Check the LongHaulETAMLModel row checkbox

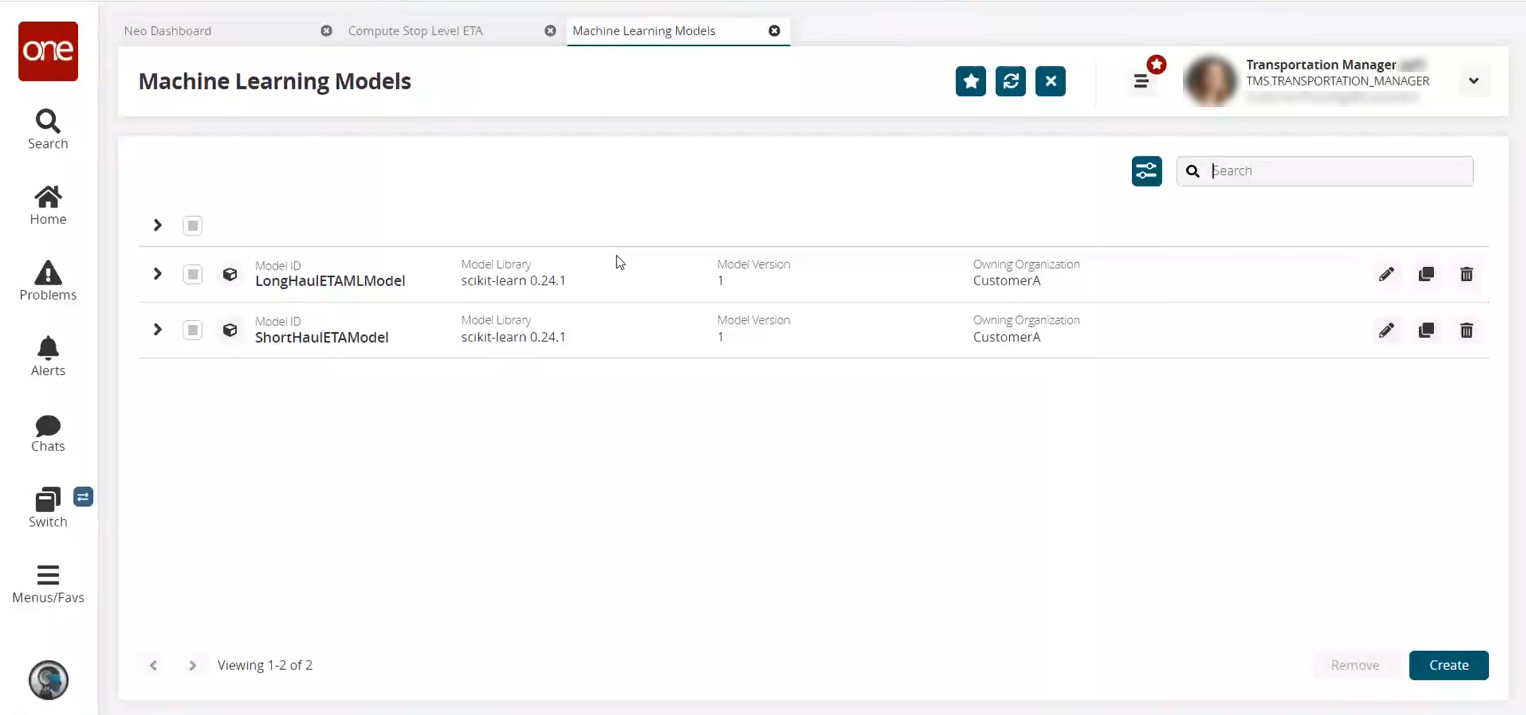tap(193, 274)
